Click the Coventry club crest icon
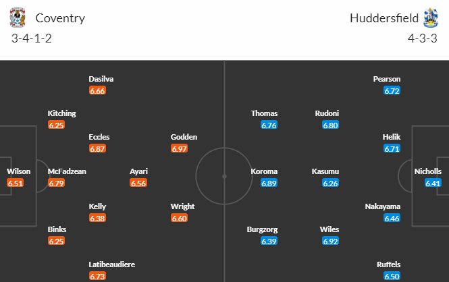Viewport: 449px width, 282px height. tap(17, 18)
